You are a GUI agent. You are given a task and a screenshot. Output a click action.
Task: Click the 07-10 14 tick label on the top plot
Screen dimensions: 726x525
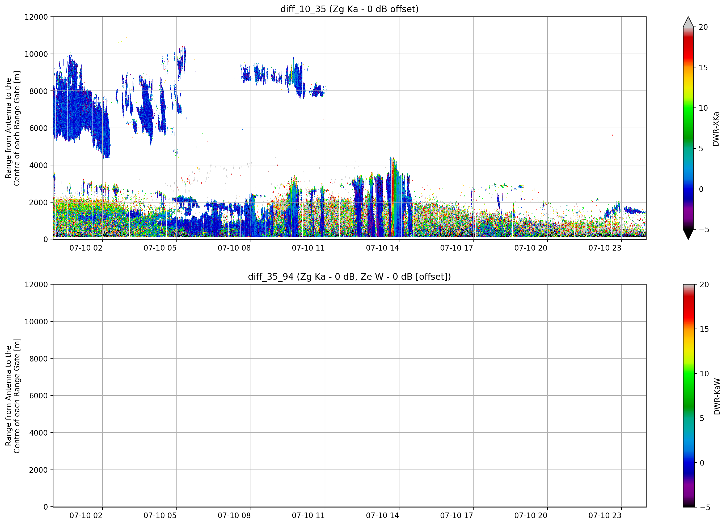coord(382,248)
